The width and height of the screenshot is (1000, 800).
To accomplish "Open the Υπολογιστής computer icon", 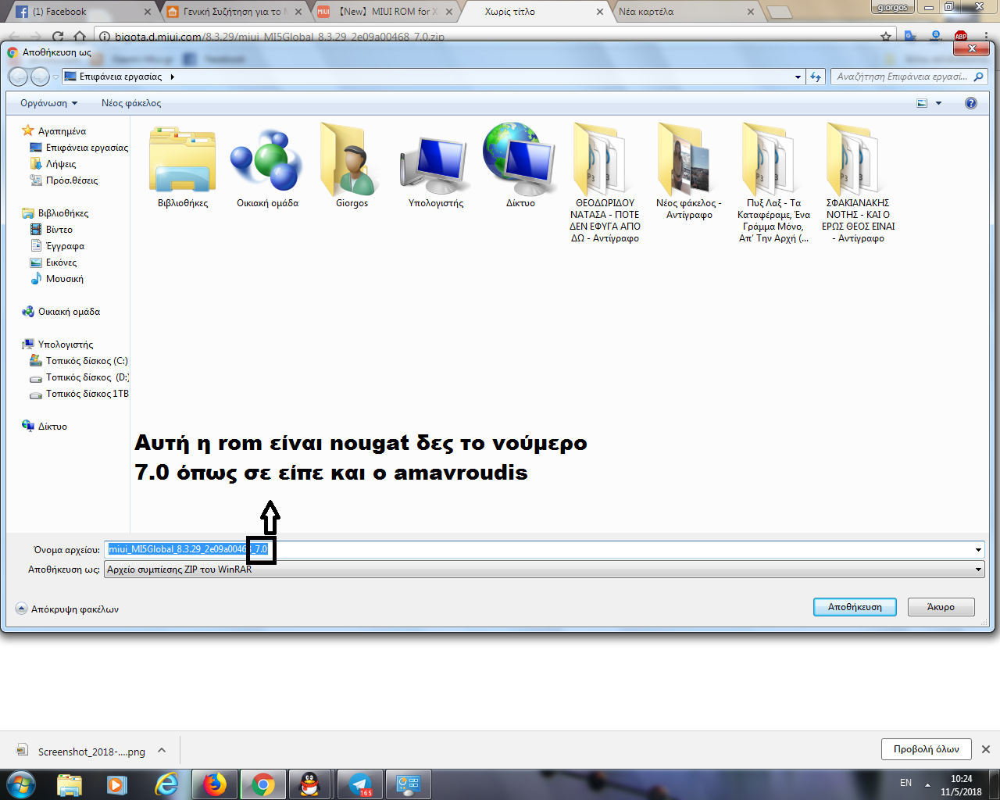I will (436, 162).
